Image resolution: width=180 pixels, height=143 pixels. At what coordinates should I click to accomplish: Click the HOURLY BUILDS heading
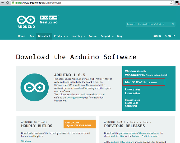point(37,126)
